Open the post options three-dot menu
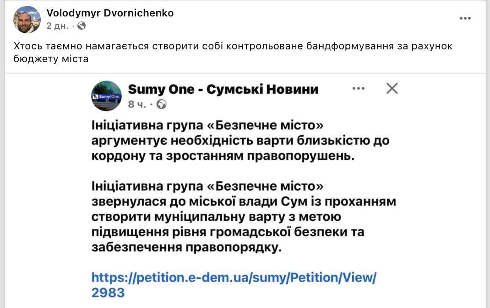This screenshot has width=490, height=308. click(465, 19)
